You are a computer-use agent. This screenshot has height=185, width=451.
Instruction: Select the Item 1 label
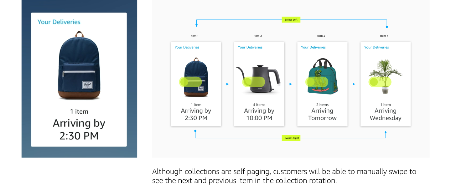point(194,36)
